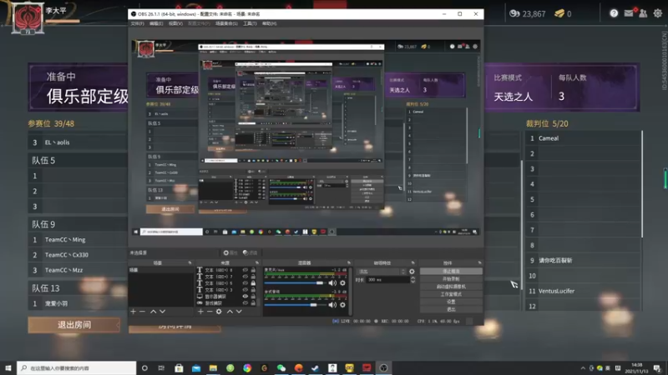
Task: Show hidden system tray icons chevron
Action: tap(583, 368)
